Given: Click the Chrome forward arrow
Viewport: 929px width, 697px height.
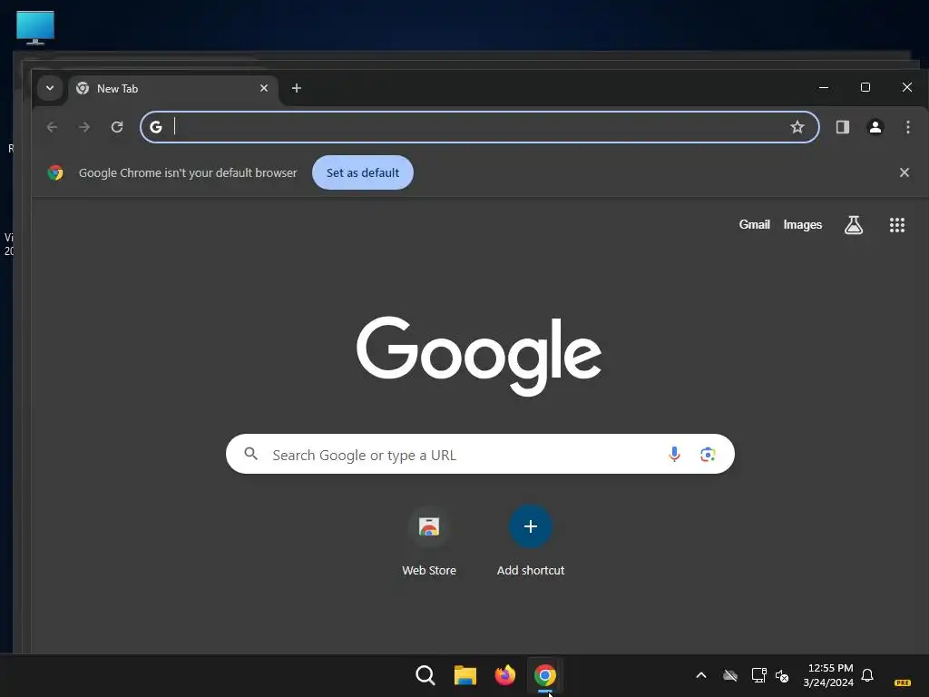Looking at the screenshot, I should (84, 127).
